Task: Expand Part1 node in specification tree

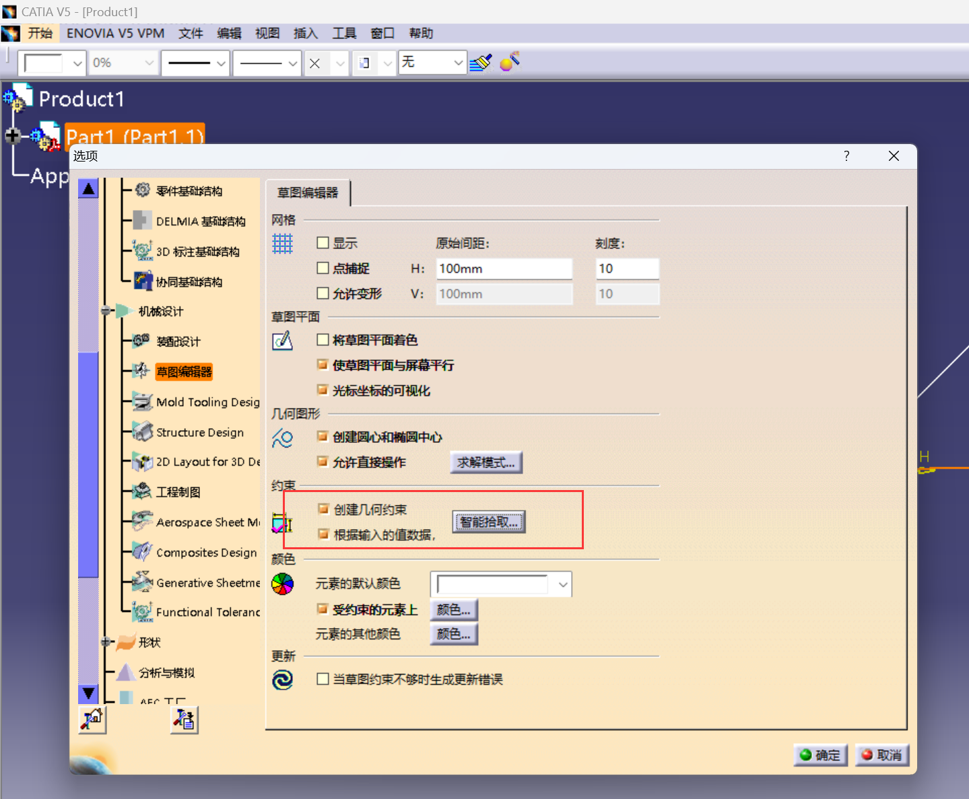Action: 12,136
